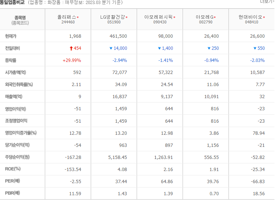The height and width of the screenshot is (204, 277).
Task: Click the 영업이익(억) row label
Action: click(x=15, y=109)
